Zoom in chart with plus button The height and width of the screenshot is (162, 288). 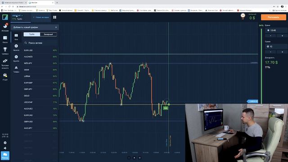click(x=139, y=157)
